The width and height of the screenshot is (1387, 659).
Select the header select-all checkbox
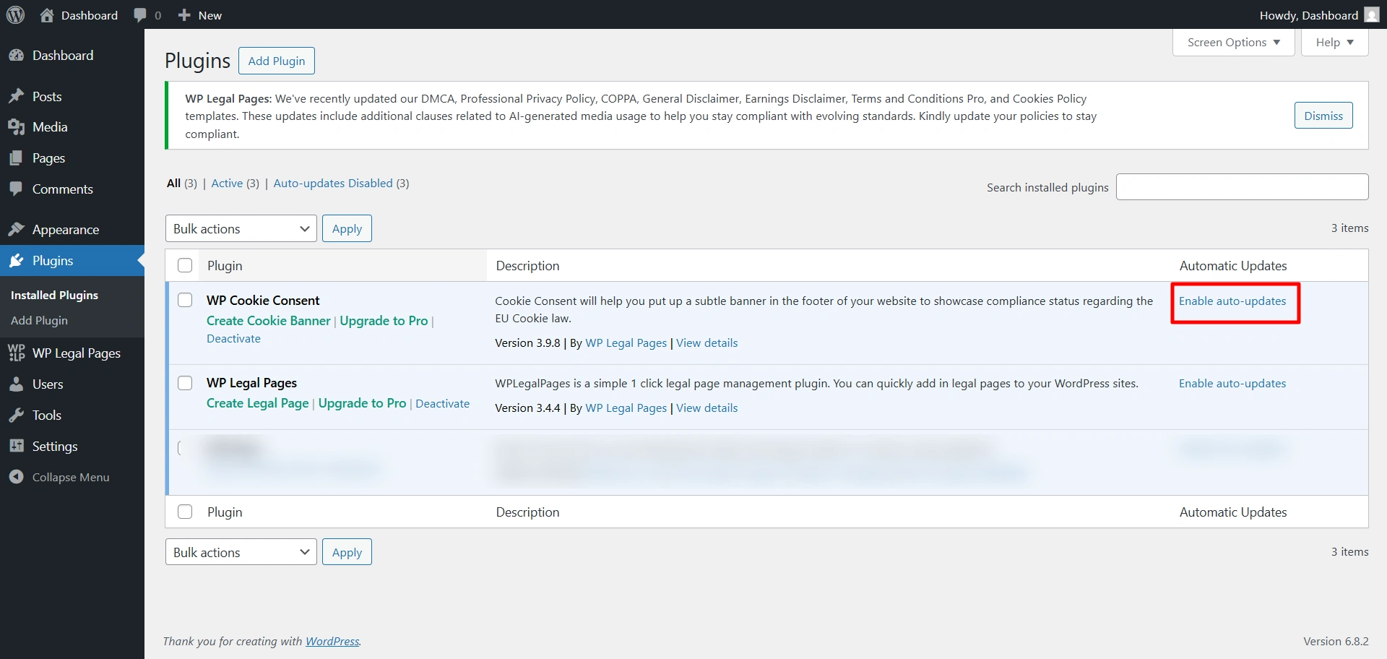point(185,265)
